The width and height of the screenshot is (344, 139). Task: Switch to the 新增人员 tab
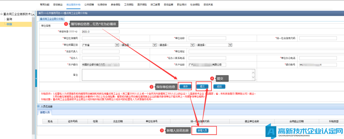point(45,112)
